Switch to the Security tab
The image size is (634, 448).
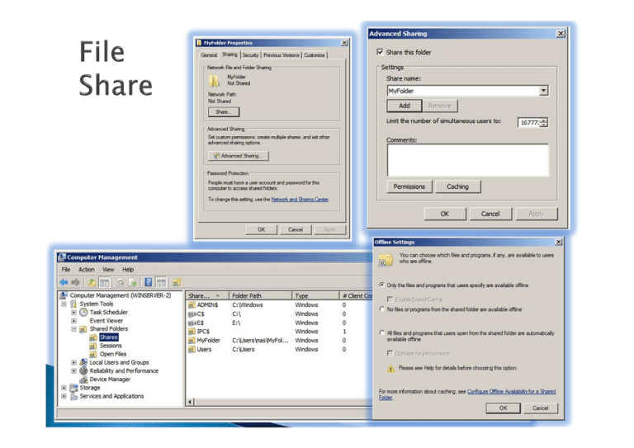[x=250, y=55]
